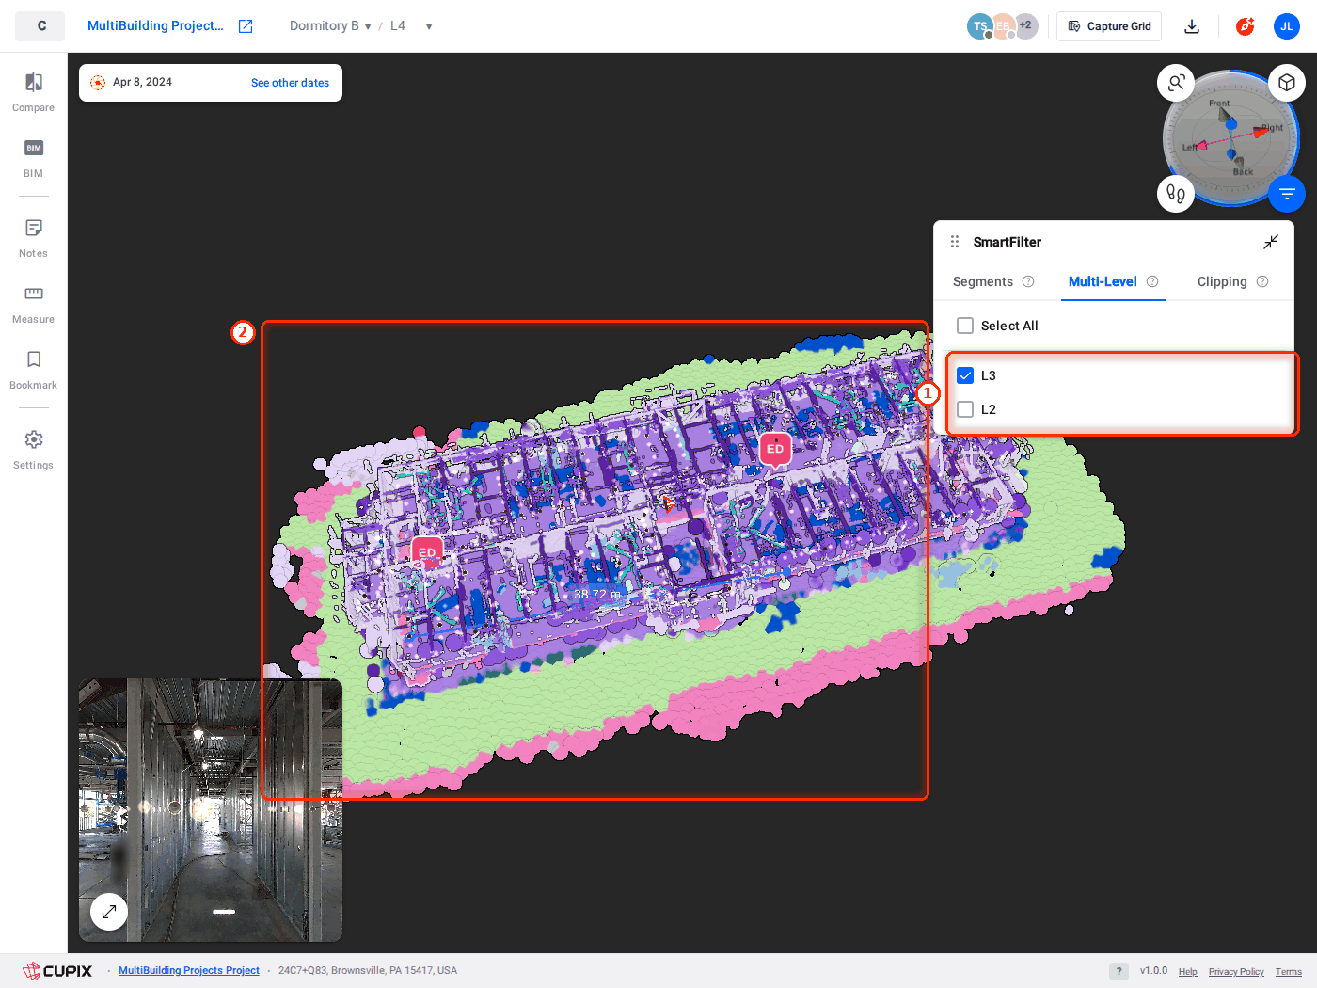The height and width of the screenshot is (988, 1317).
Task: Check the Select All checkbox
Action: pos(965,326)
